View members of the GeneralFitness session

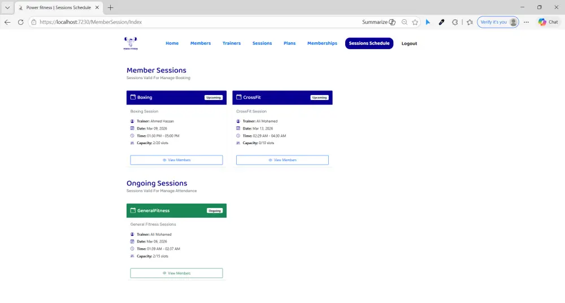tap(176, 273)
